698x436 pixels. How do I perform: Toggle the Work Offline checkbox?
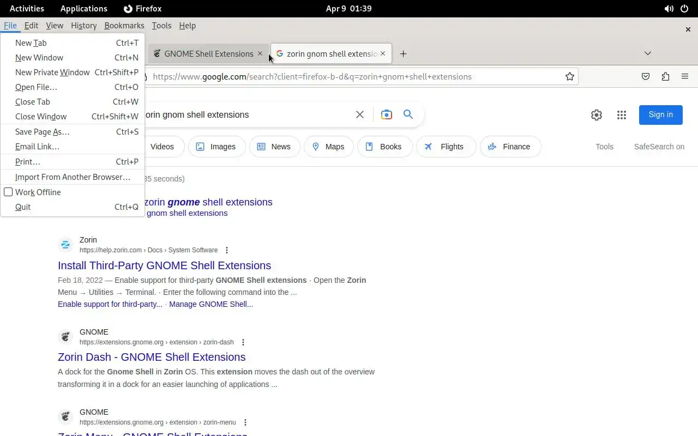[x=8, y=192]
